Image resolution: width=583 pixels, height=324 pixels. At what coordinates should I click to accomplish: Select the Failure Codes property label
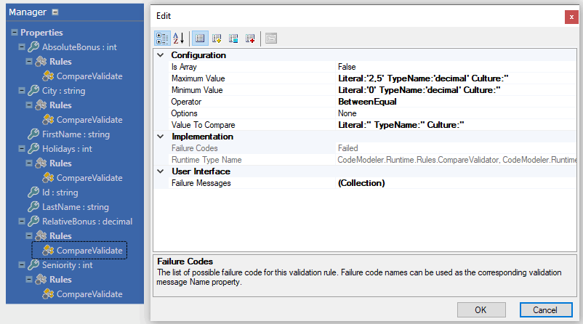click(195, 148)
